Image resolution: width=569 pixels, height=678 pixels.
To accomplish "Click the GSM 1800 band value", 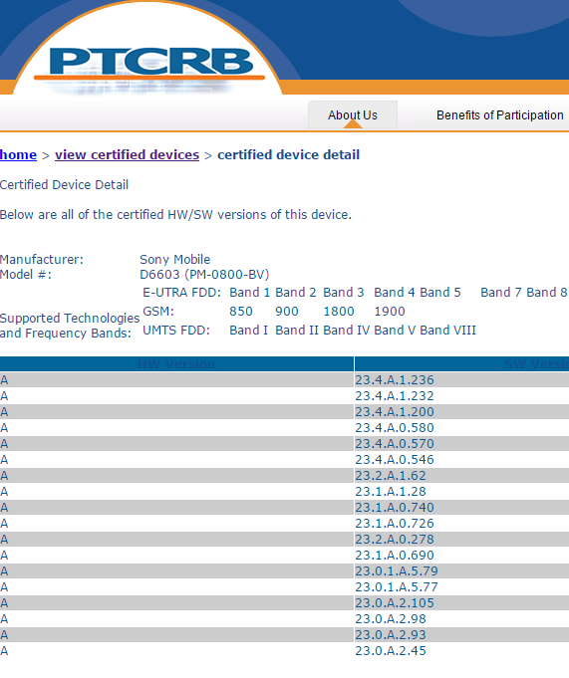I will tap(339, 312).
